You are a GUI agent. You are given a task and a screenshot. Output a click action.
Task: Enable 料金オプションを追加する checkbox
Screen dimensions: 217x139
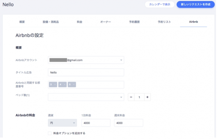(x=50, y=133)
